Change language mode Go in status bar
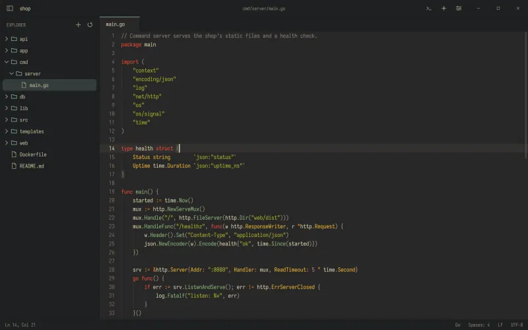Screen dimensions: 528x330 457,325
